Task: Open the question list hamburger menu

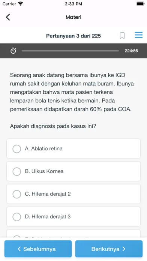Action: [x=138, y=35]
